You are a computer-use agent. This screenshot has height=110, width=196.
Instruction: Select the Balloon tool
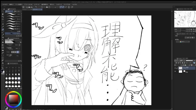[x=3, y=66]
